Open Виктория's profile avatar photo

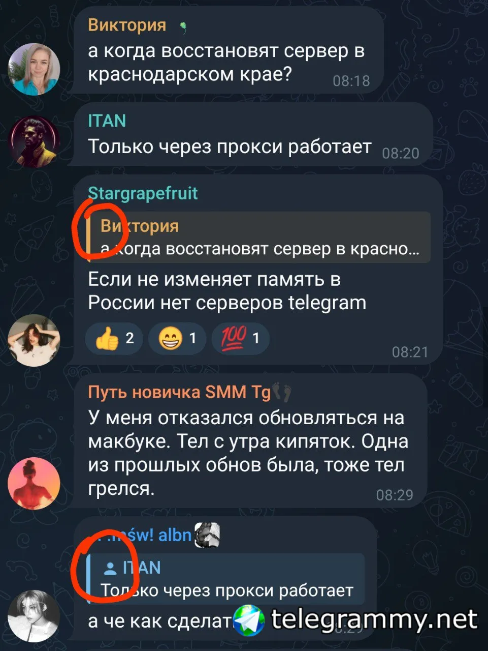pyautogui.click(x=34, y=69)
